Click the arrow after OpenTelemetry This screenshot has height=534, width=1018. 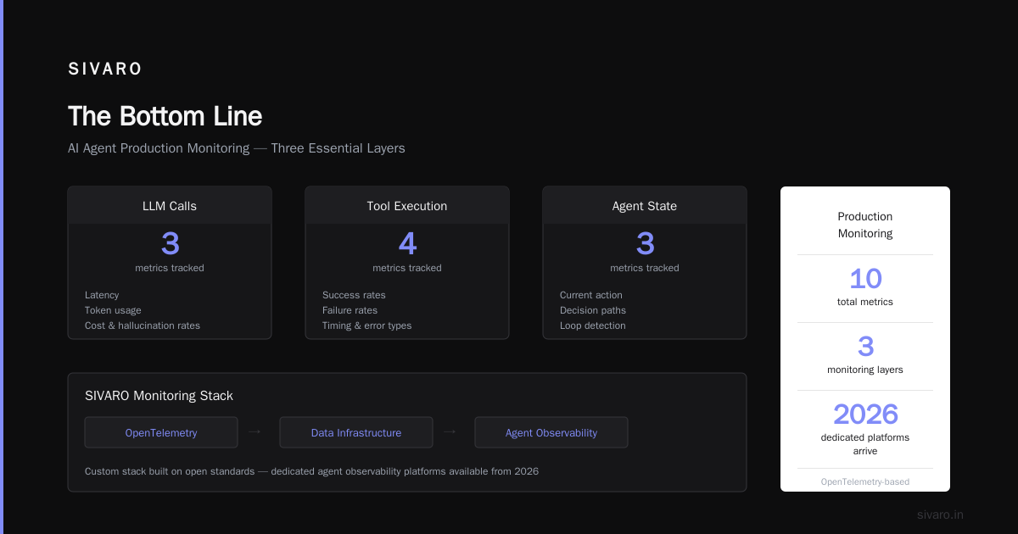click(255, 431)
